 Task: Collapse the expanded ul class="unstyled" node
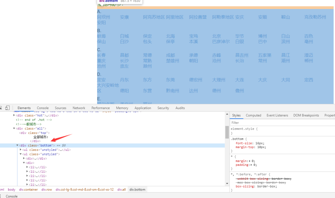tap(21, 154)
